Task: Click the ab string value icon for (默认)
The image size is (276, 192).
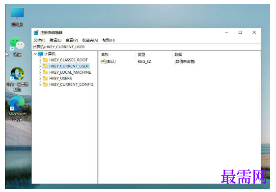Action: point(103,61)
